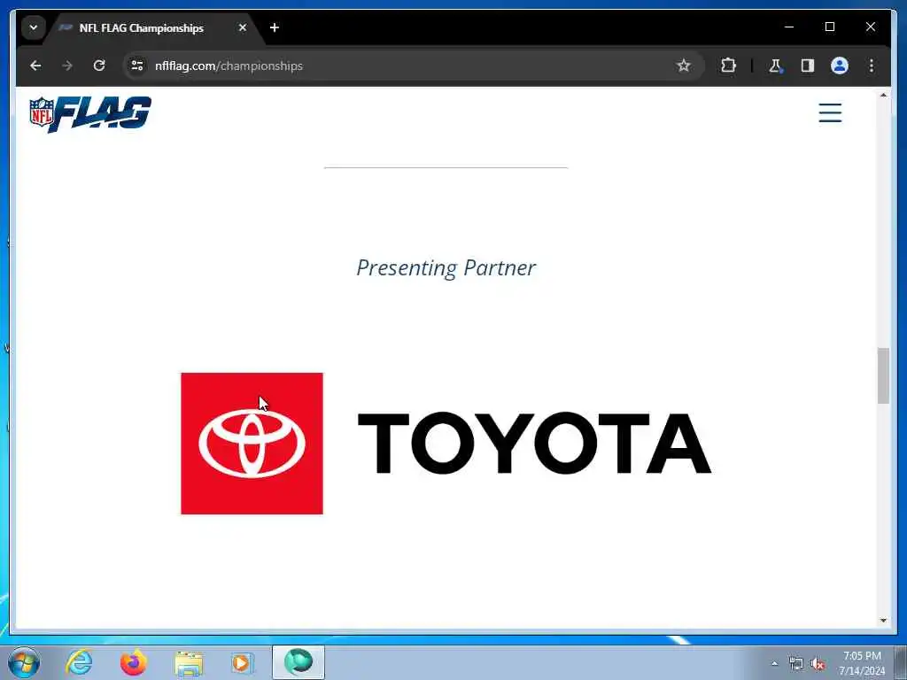Minimize the browser window
The image size is (907, 680).
point(789,27)
